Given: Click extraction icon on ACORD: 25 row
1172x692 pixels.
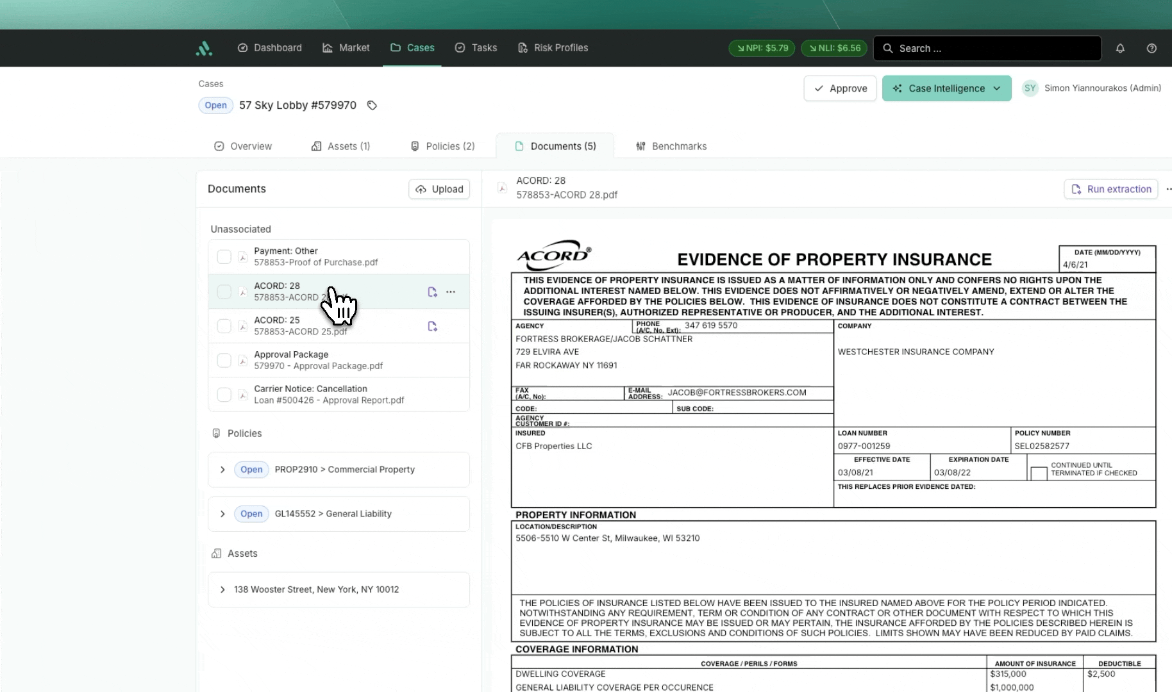Looking at the screenshot, I should pos(432,327).
